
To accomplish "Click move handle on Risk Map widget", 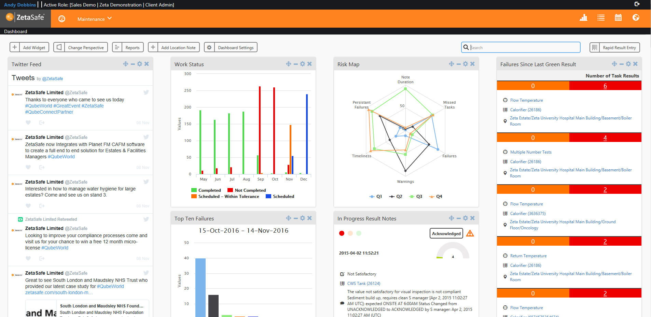I will [452, 64].
